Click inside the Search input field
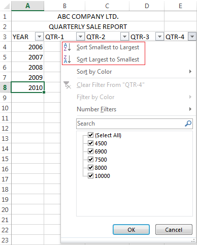Screen dimensions: 197x245 (x=130, y=124)
